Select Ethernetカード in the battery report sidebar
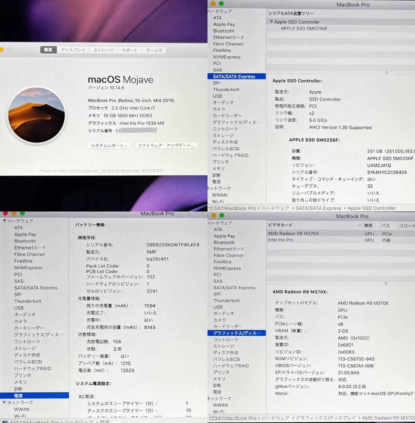Image resolution: width=415 pixels, height=423 pixels. (x=30, y=248)
